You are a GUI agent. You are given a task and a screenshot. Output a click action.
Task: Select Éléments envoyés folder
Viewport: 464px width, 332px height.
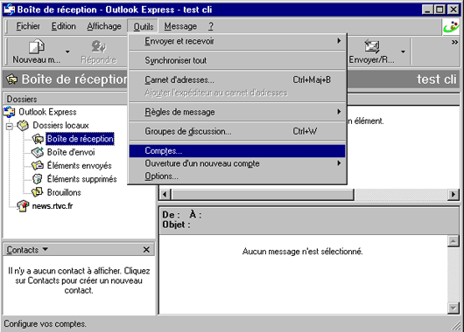tap(80, 165)
